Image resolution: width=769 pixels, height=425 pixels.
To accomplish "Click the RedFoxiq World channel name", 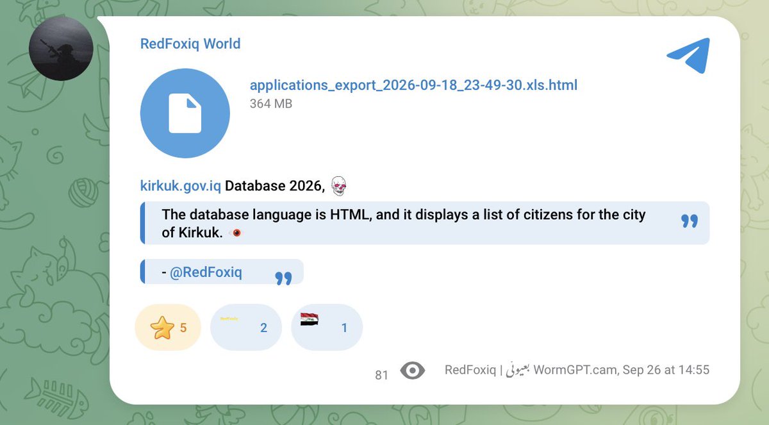I will (190, 44).
